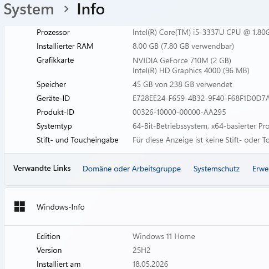Viewport: 269px width, 269px height.
Task: Click the Stift- und Toucheingabe label
Action: pos(78,140)
